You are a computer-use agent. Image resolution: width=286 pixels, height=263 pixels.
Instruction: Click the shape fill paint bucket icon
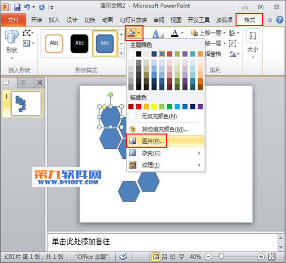[131, 33]
